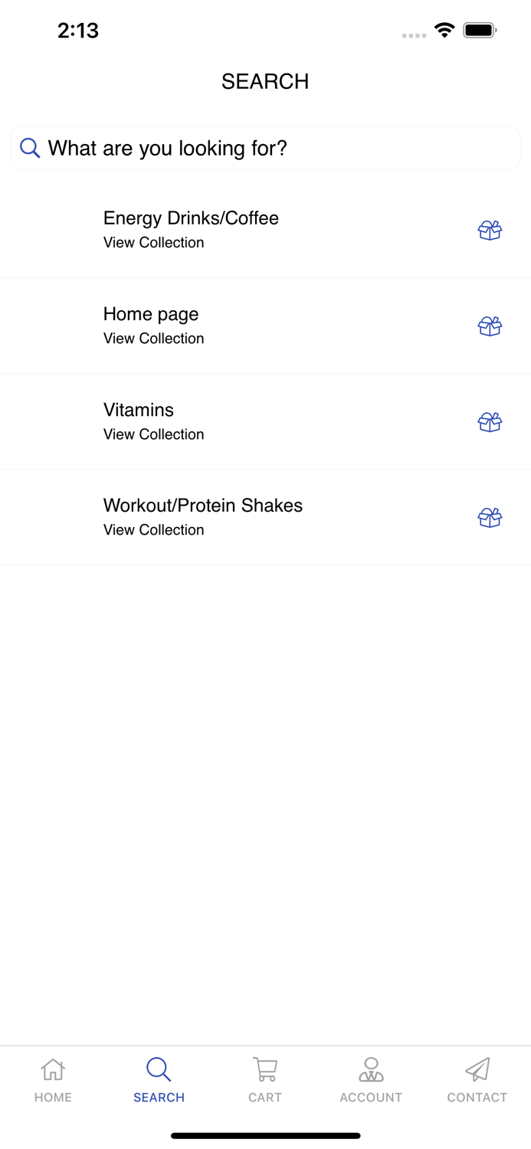531x1149 pixels.
Task: Open View Collection under Home page
Action: click(153, 338)
